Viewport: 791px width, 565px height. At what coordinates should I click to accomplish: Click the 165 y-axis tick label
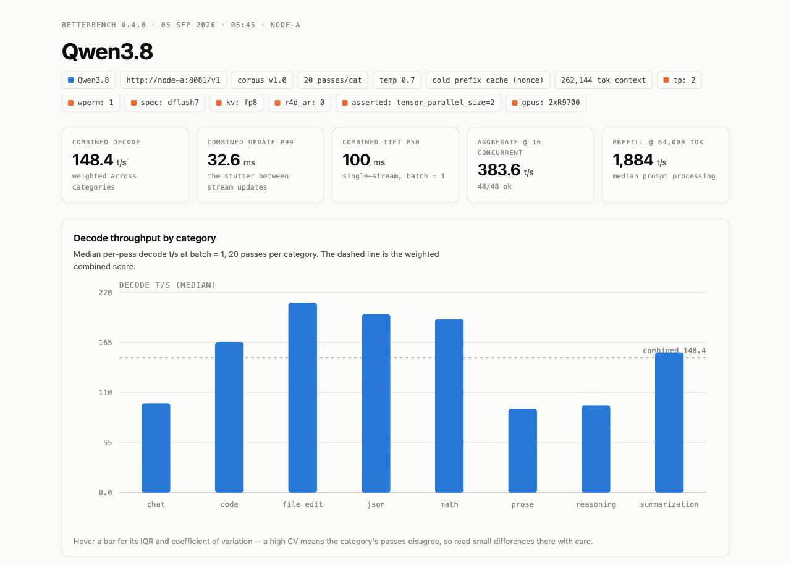click(106, 343)
